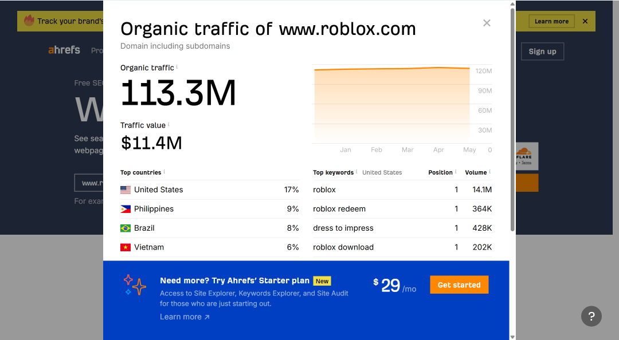The height and width of the screenshot is (340, 619).
Task: Close the organic traffic modal dialog
Action: pos(487,23)
